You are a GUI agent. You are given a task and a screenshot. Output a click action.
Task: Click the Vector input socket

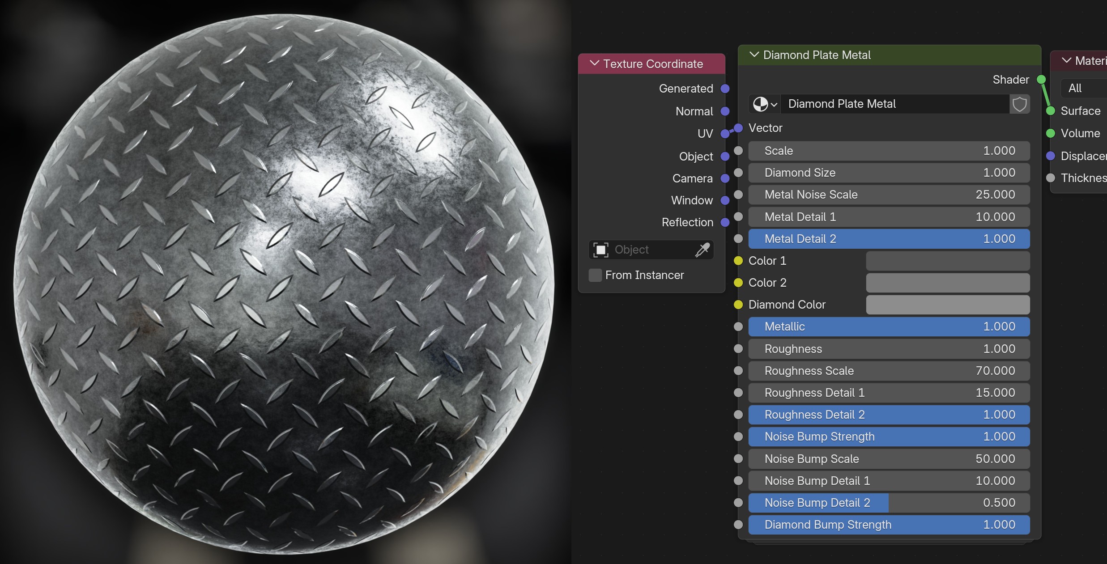pos(738,128)
